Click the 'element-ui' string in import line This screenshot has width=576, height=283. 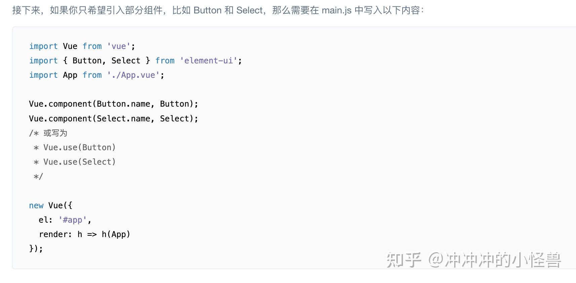pyautogui.click(x=208, y=61)
